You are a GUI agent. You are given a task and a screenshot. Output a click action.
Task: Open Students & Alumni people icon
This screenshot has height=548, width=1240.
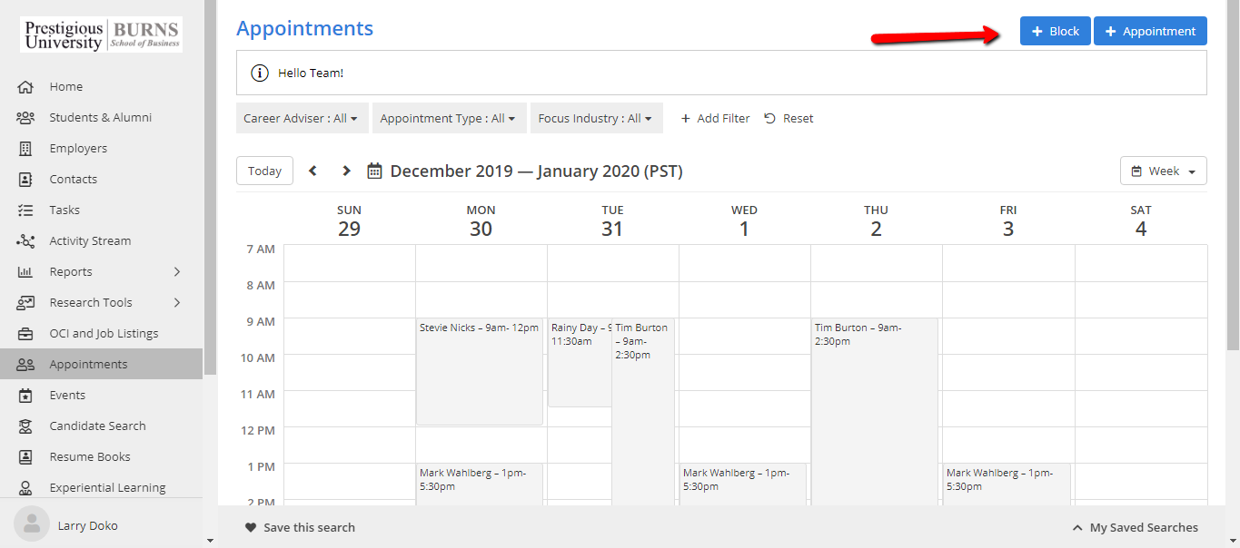click(x=25, y=118)
